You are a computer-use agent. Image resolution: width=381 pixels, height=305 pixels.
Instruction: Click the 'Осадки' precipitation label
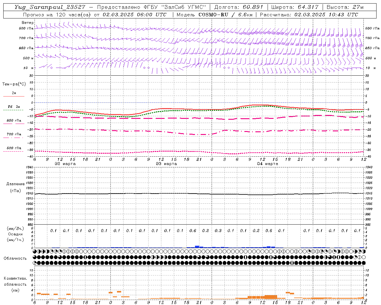15,234
